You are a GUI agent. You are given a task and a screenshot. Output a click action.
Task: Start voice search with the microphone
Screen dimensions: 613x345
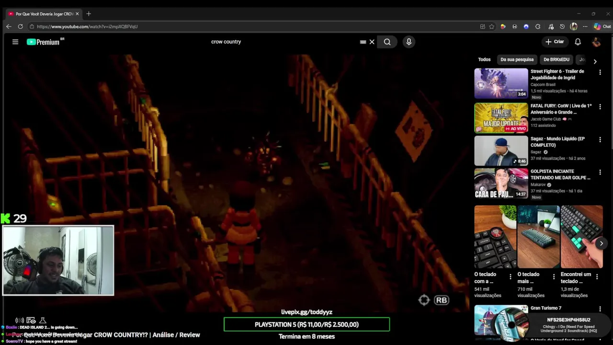point(409,42)
